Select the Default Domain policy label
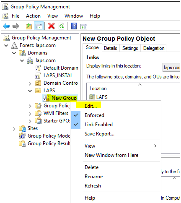 61,68
